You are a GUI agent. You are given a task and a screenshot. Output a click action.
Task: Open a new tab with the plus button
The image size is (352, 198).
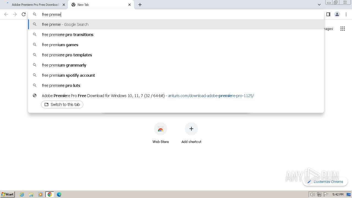pos(140,5)
